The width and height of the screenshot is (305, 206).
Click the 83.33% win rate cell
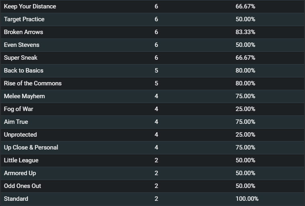click(x=245, y=32)
